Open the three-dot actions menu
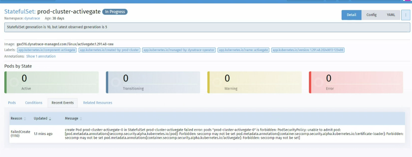 [406, 15]
